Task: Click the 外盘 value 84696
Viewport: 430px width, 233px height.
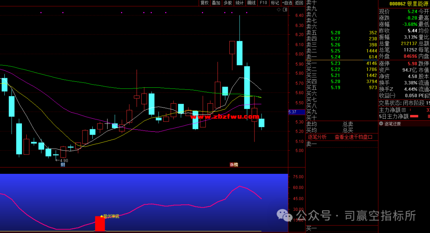Action: tap(410, 56)
